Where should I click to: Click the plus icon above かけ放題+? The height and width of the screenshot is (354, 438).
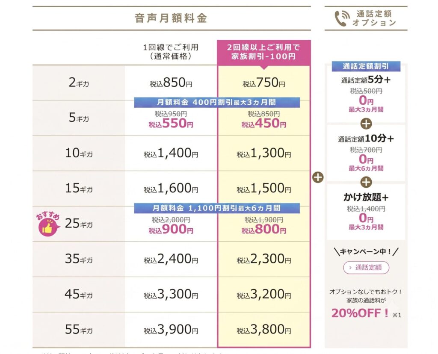click(366, 182)
